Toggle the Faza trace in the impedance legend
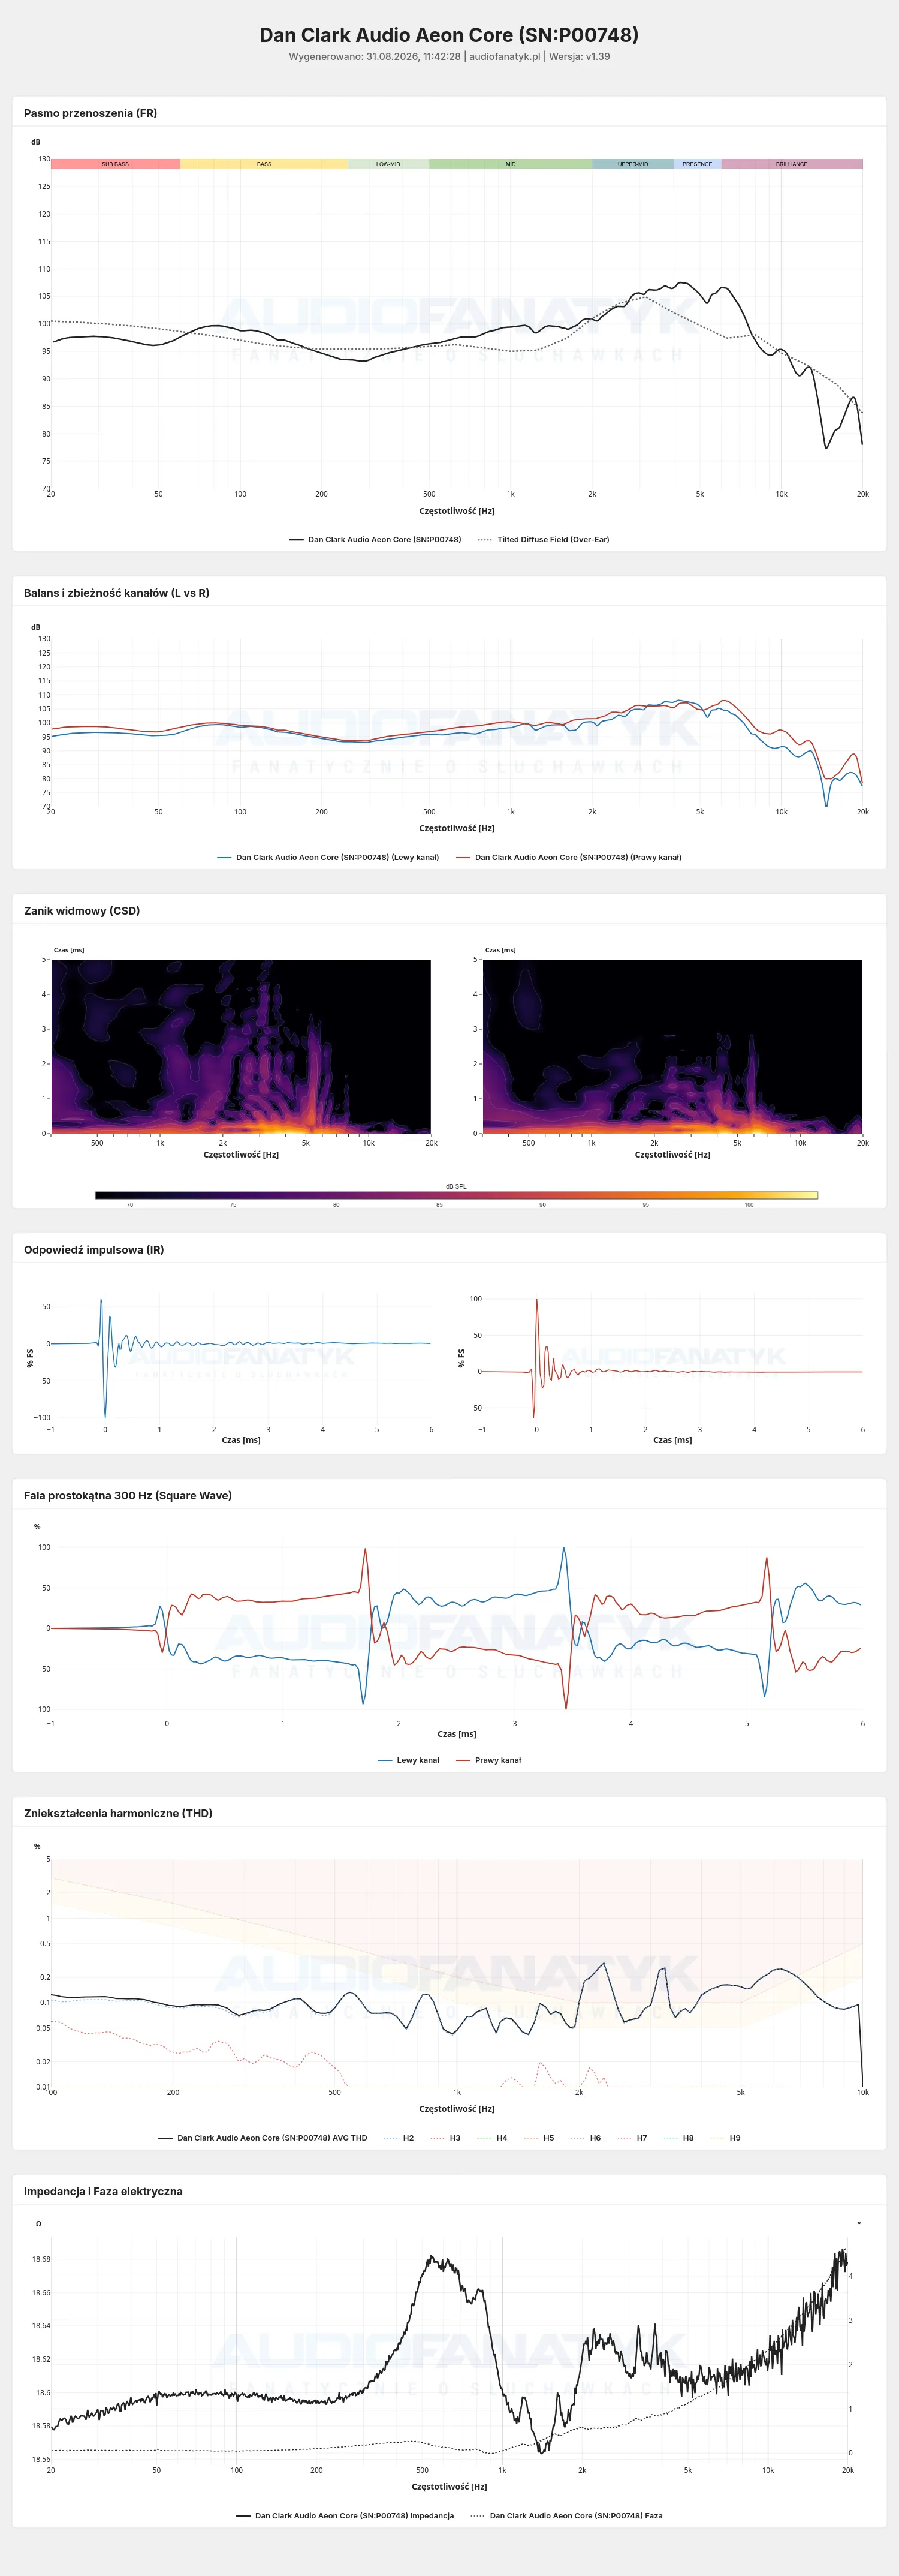Viewport: 899px width, 2576px height. coord(566,2516)
